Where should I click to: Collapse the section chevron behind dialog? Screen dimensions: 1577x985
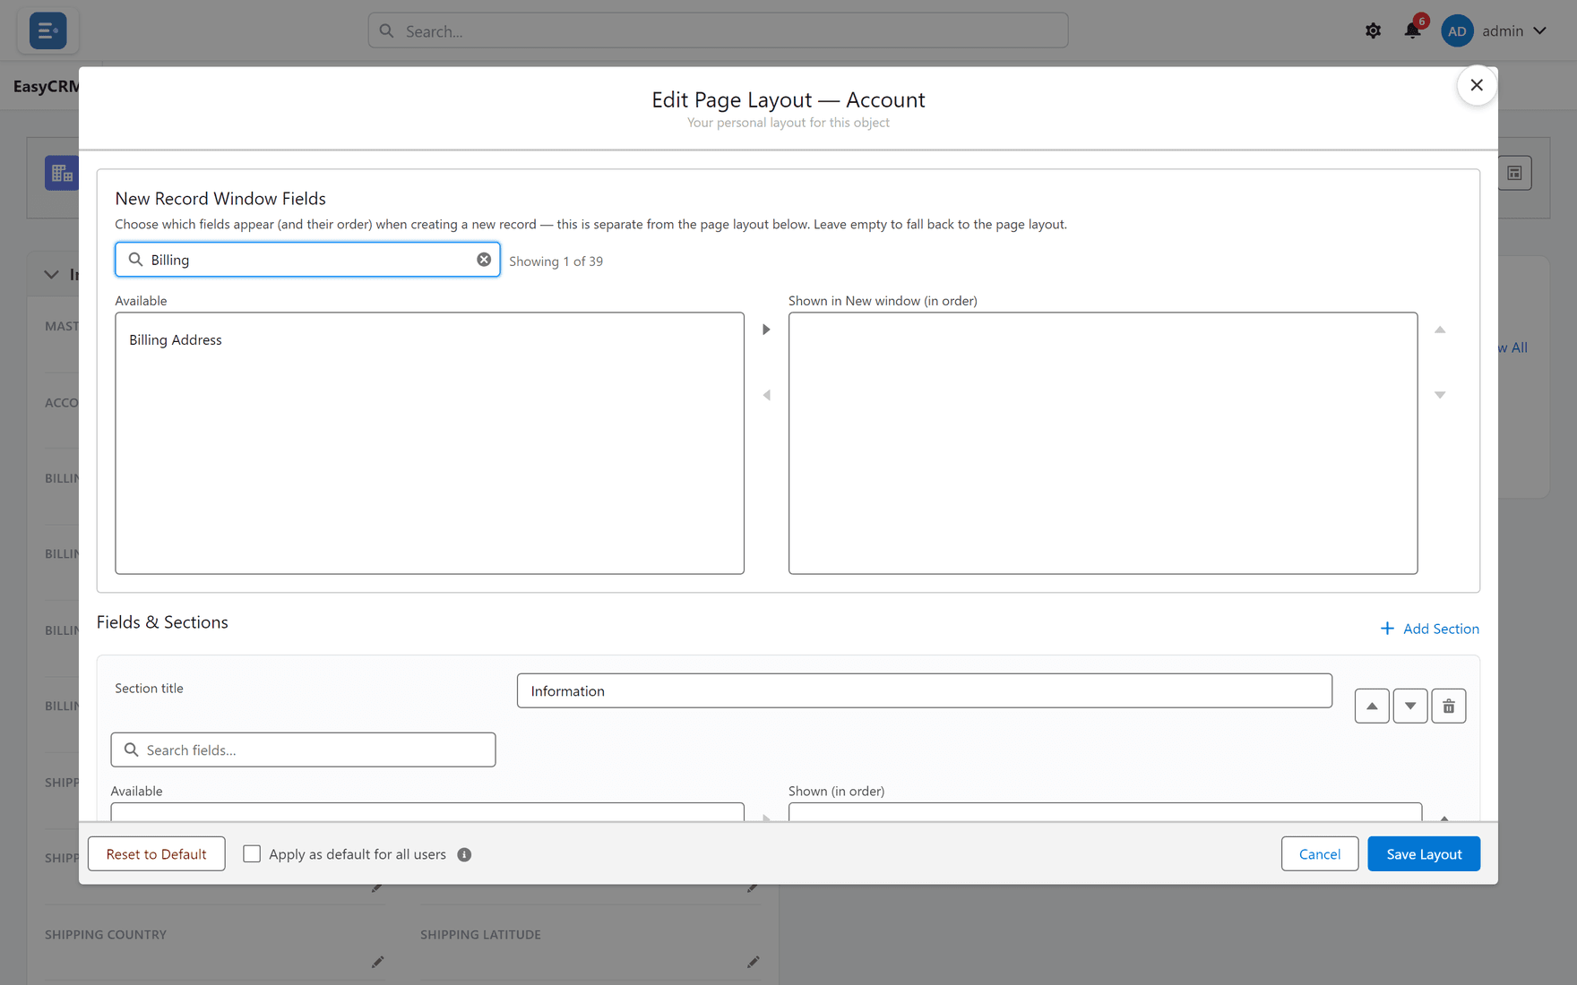click(51, 275)
